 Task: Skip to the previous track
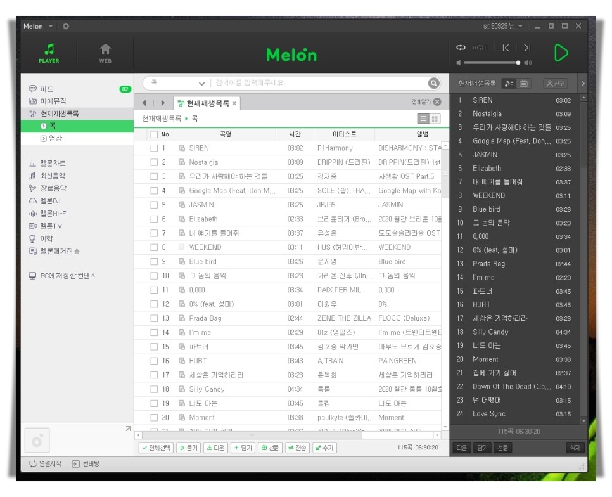click(506, 48)
